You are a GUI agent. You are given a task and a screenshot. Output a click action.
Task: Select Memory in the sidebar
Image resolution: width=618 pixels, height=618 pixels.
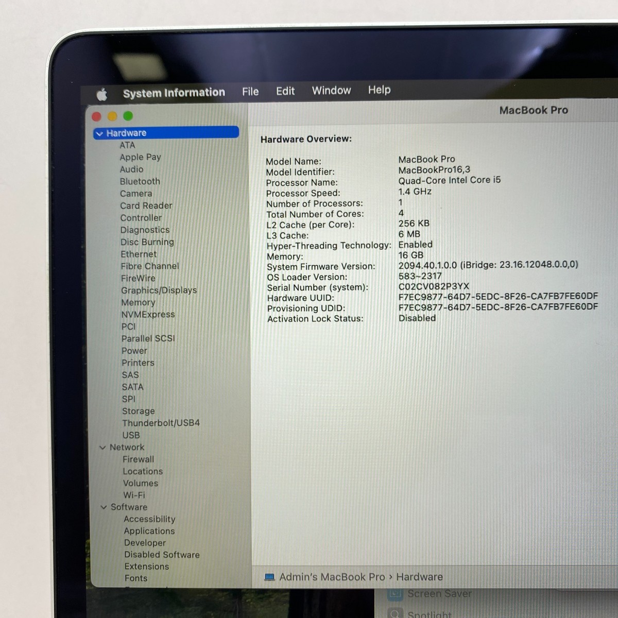pyautogui.click(x=138, y=303)
